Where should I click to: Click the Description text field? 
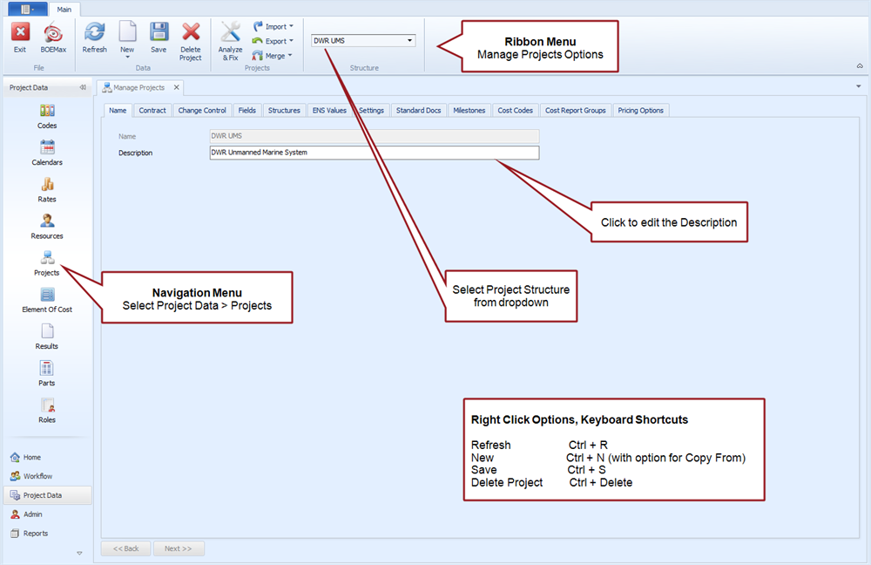tap(374, 153)
